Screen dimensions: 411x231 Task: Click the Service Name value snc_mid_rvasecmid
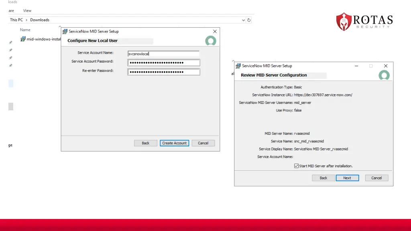click(309, 141)
